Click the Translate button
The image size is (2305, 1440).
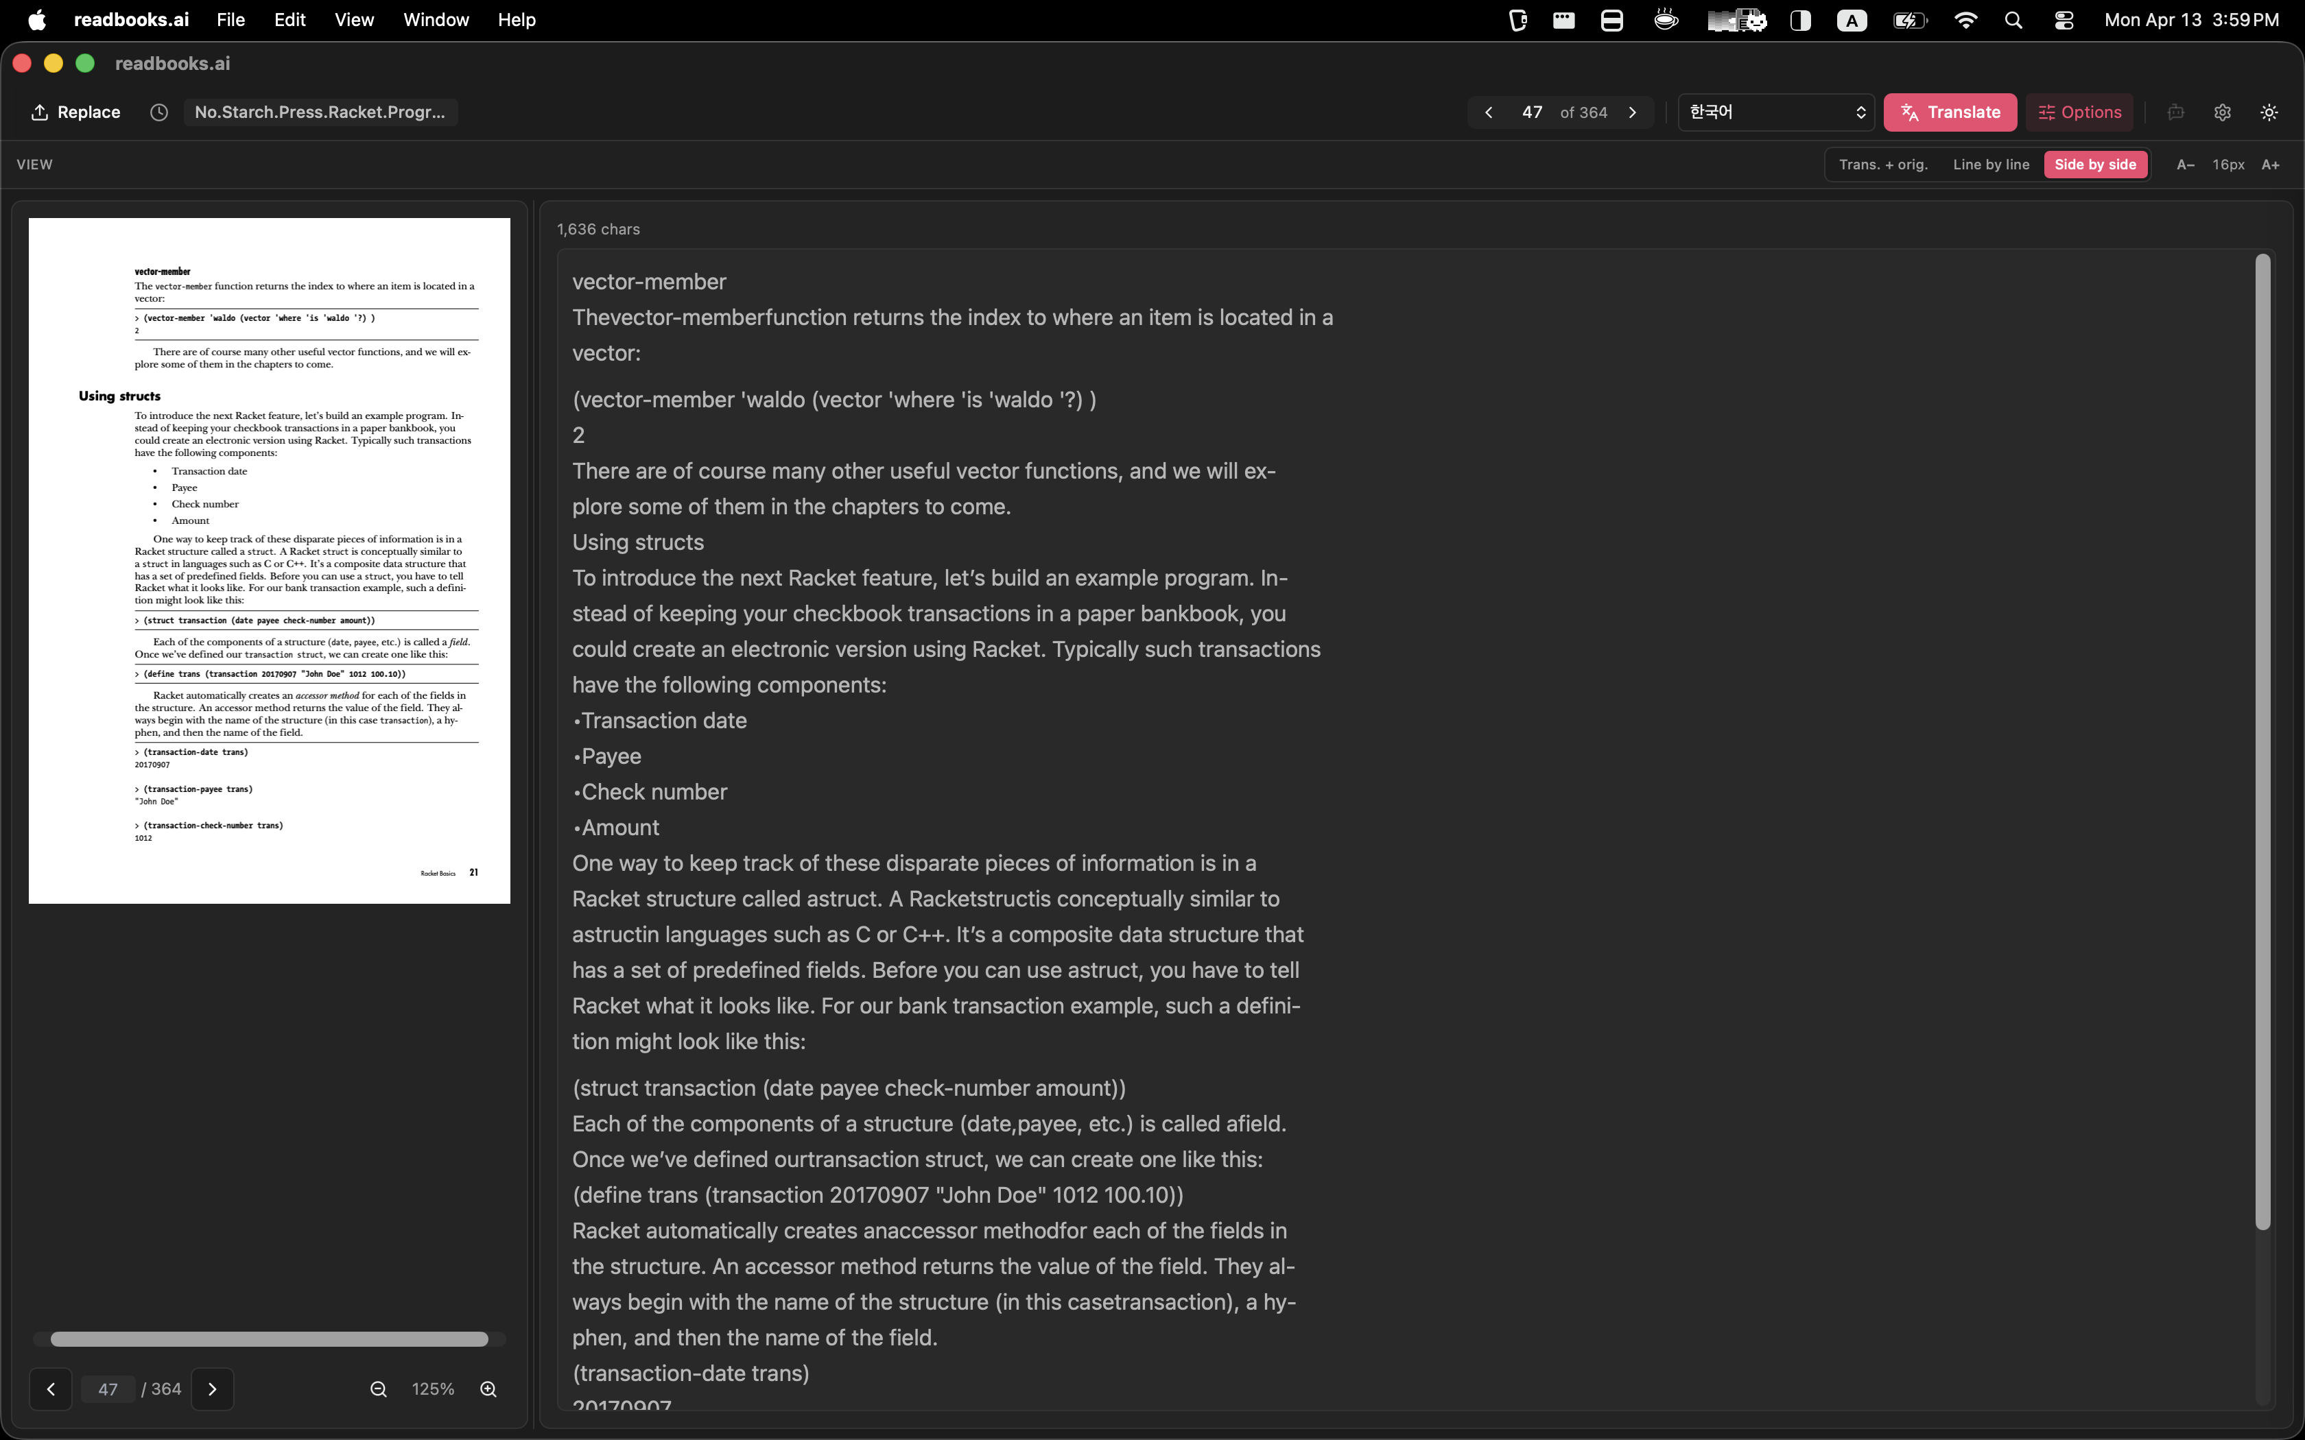coord(1950,112)
